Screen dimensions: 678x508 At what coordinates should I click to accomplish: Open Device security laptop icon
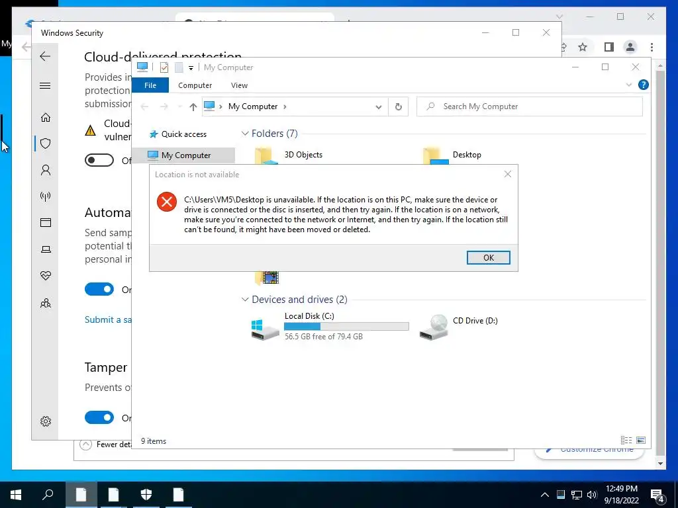coord(46,249)
